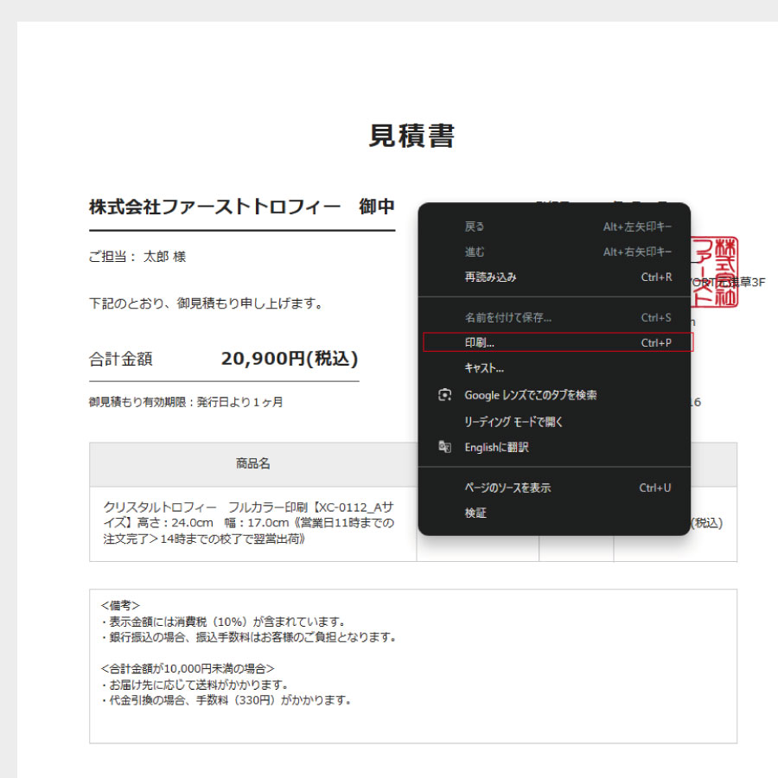
Task: Click the total amount 20,900円(税込)
Action: click(290, 357)
